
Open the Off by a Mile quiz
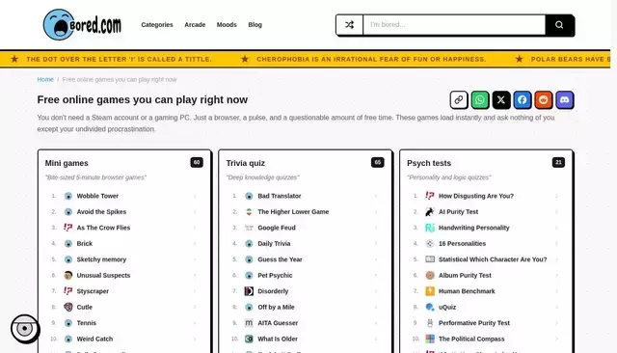[276, 307]
